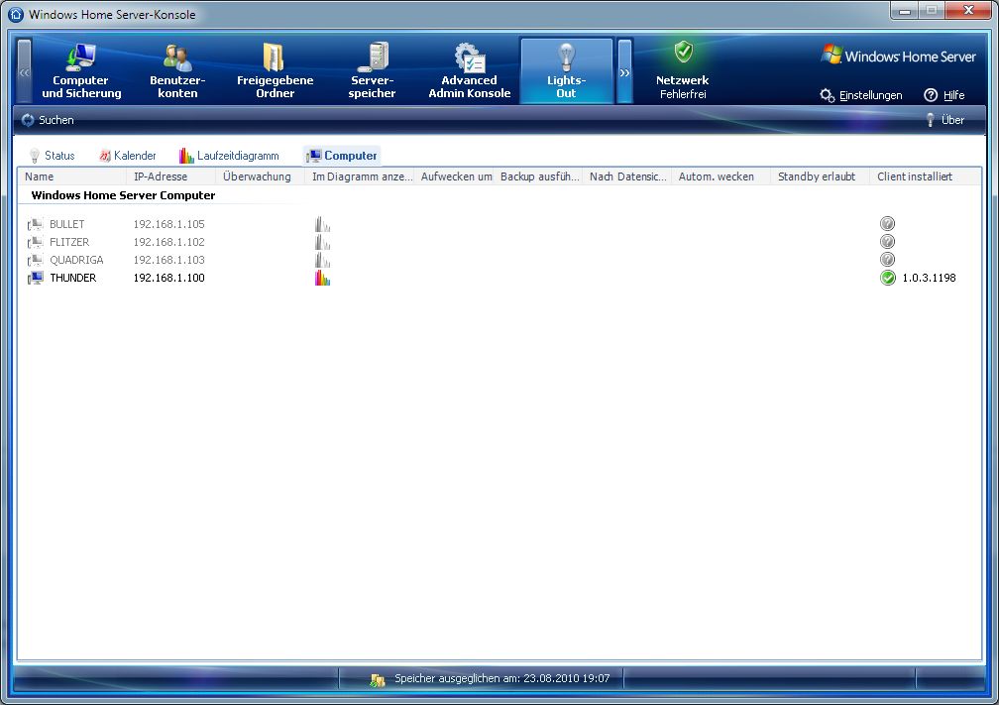999x705 pixels.
Task: Sort by the IP-Adresse column header
Action: pyautogui.click(x=170, y=176)
